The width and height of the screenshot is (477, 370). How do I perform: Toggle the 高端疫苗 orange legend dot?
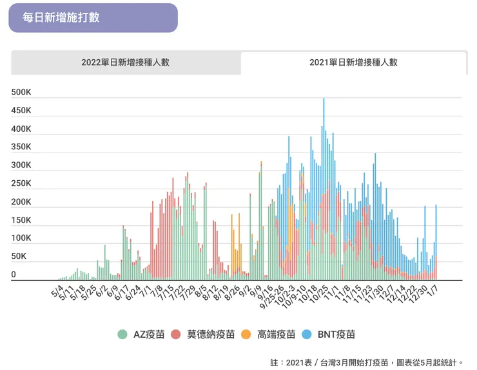pos(246,335)
